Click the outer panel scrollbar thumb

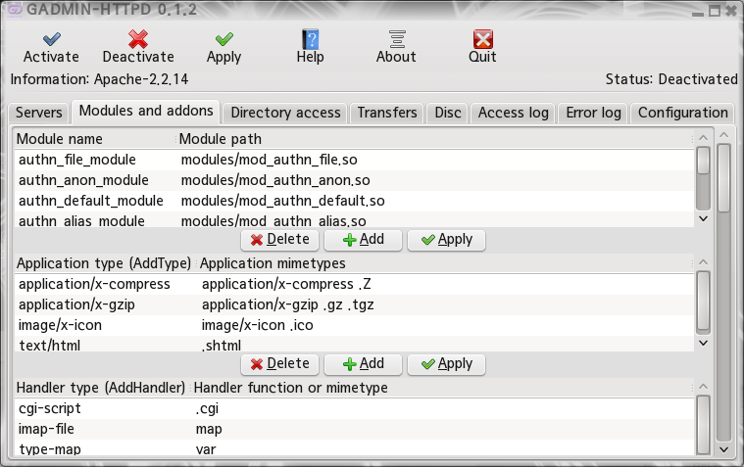coord(723,178)
